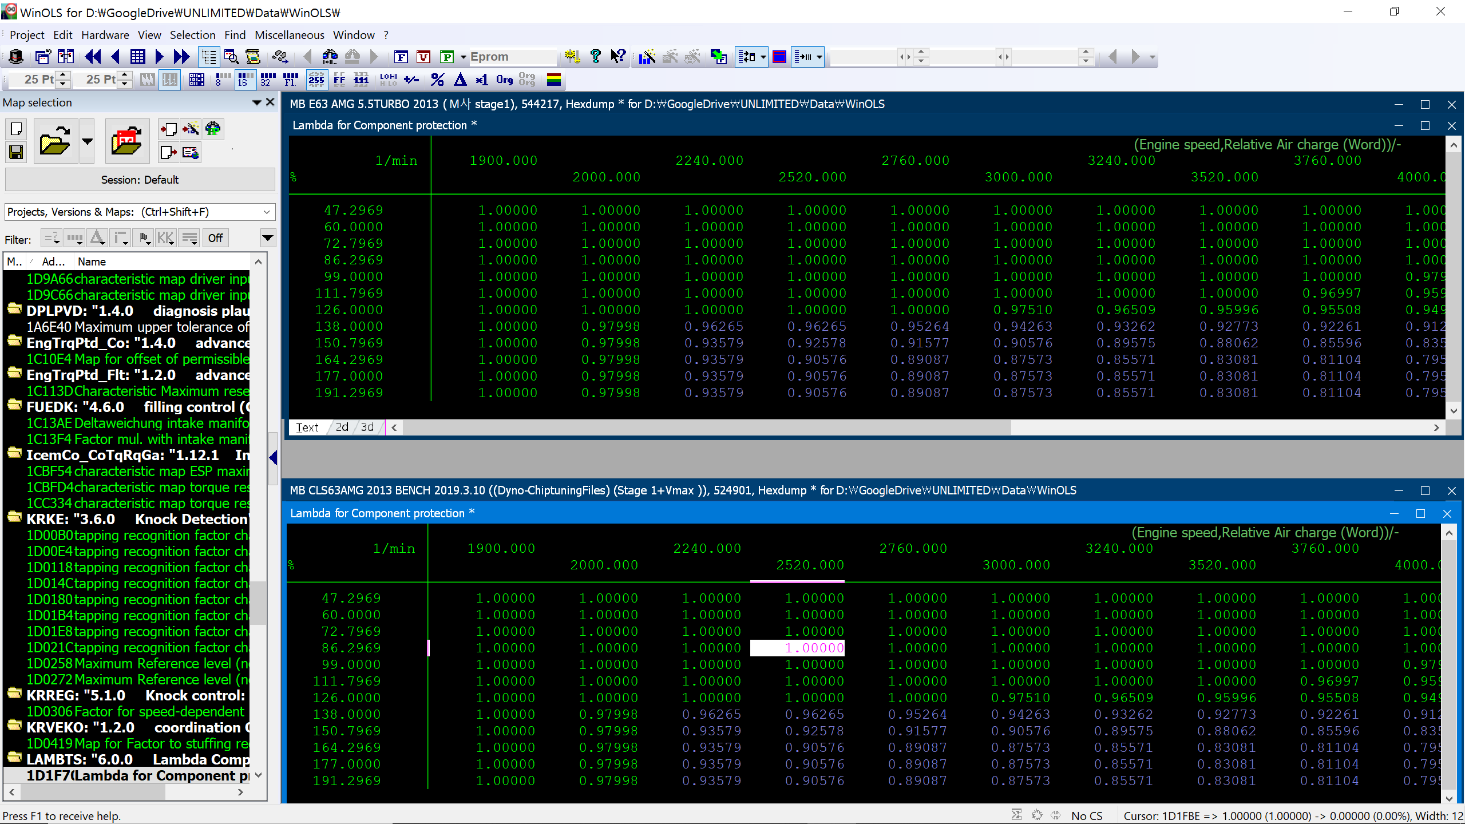Toggle 16 bit display mode
This screenshot has width=1465, height=824.
point(246,80)
